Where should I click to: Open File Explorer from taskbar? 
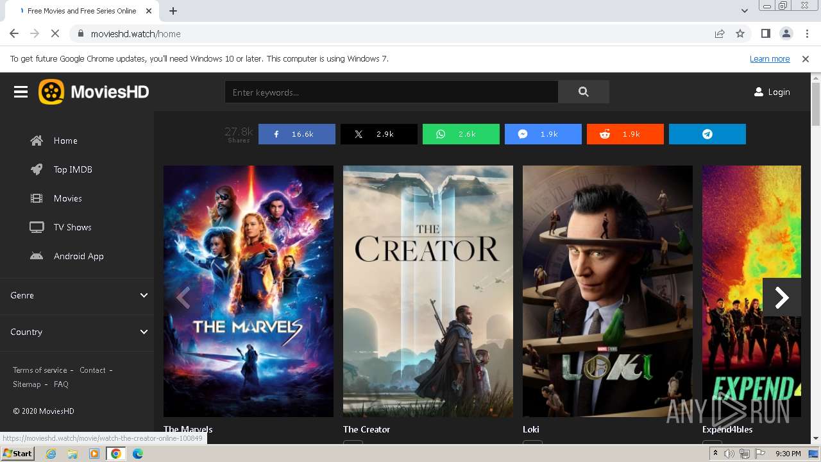[72, 454]
